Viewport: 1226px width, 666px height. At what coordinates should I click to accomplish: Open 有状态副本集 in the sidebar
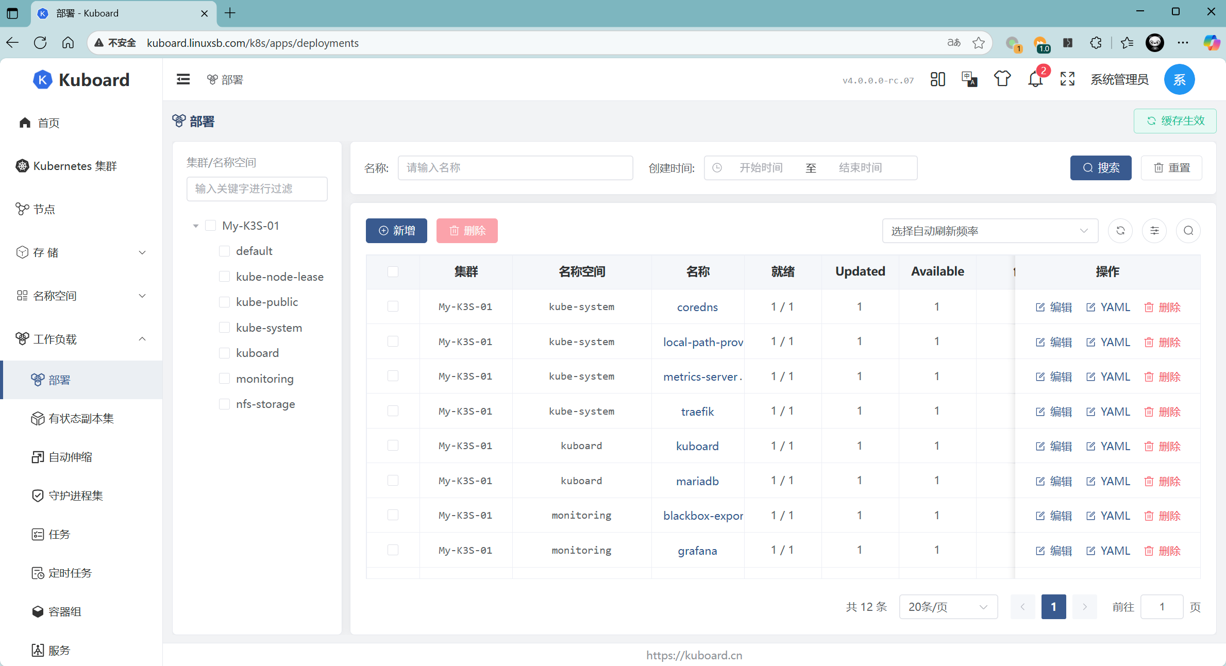click(81, 418)
